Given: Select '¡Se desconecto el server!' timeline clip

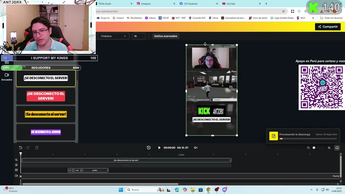Looking at the screenshot, I should [x=126, y=160].
